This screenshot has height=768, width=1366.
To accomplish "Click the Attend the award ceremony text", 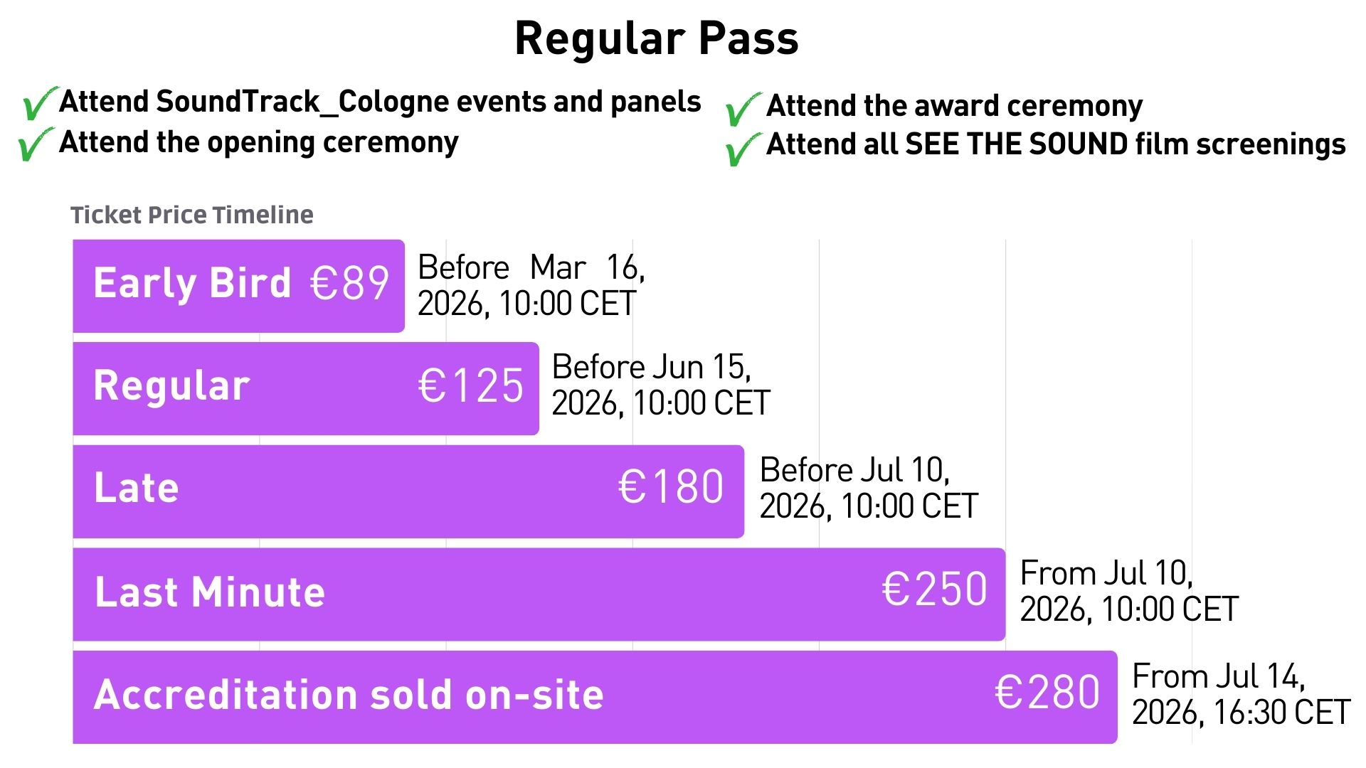I will coord(954,106).
